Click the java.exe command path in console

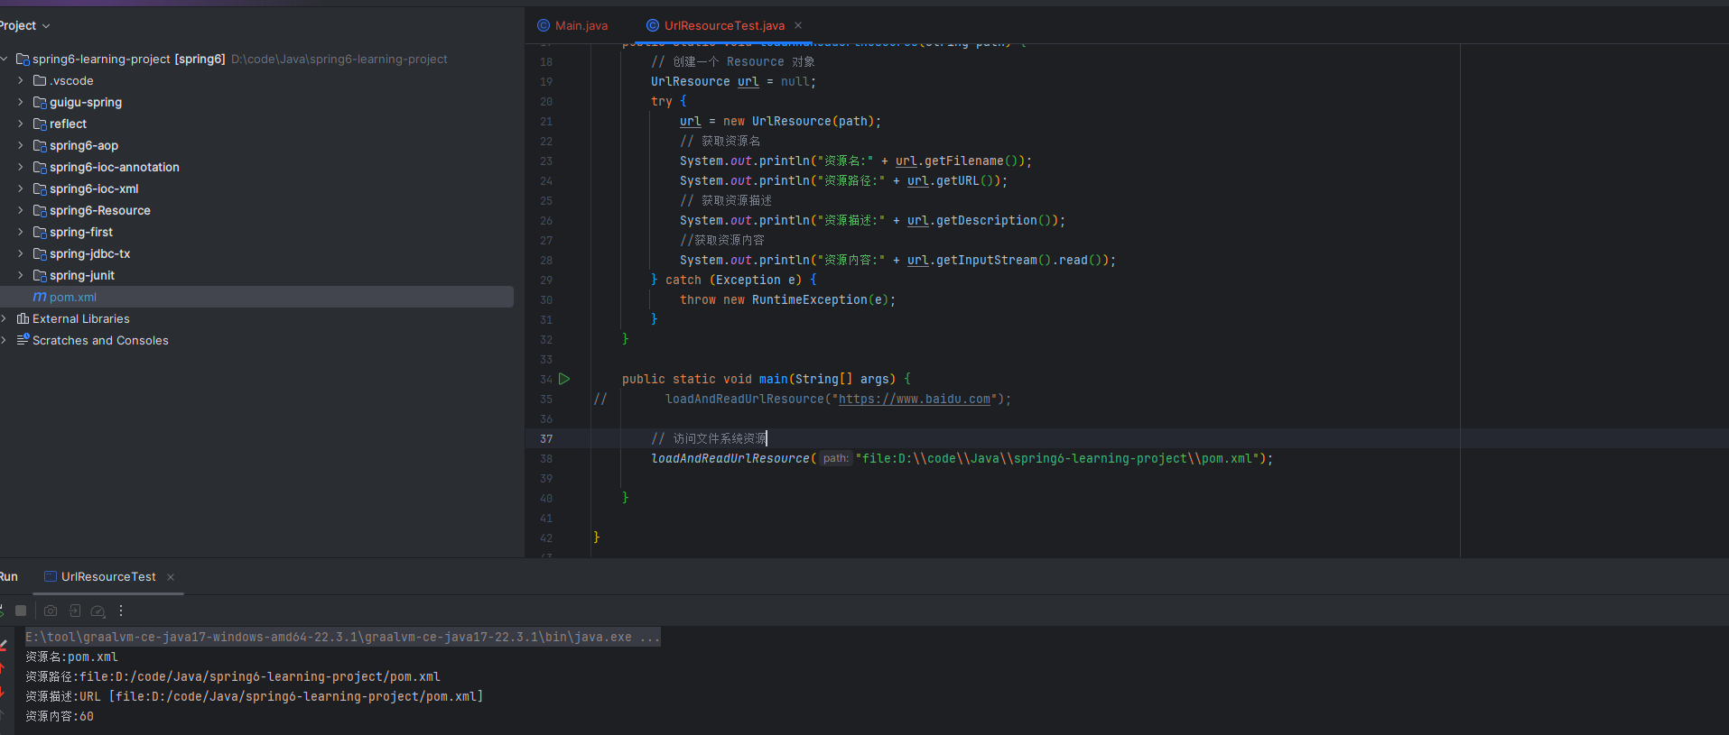coord(342,637)
